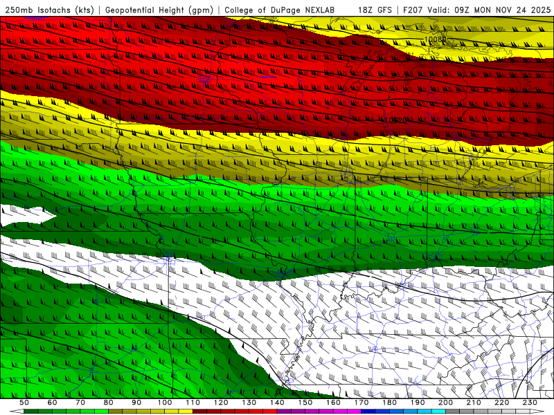Image resolution: width=554 pixels, height=415 pixels.
Task: Click the dark blue legend swatch beneath 170
Action: [x=368, y=411]
